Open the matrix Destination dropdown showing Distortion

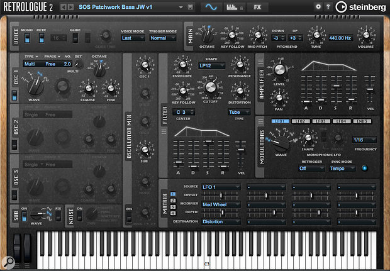[x=221, y=221]
